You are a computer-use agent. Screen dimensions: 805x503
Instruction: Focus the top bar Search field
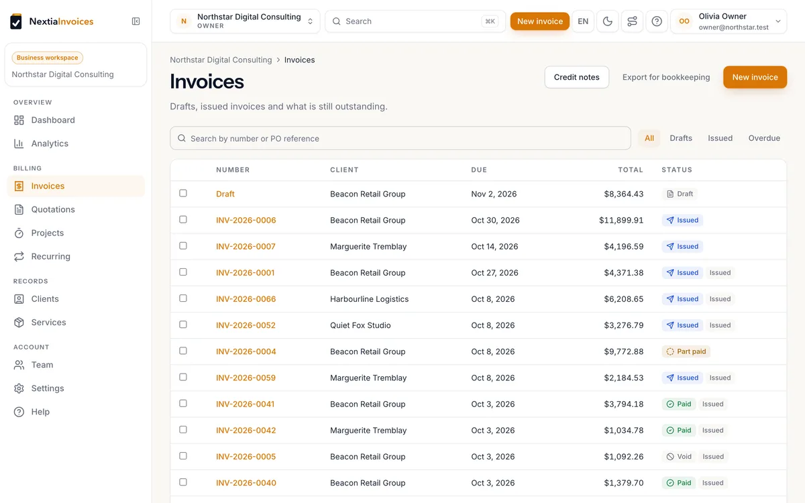pyautogui.click(x=415, y=21)
